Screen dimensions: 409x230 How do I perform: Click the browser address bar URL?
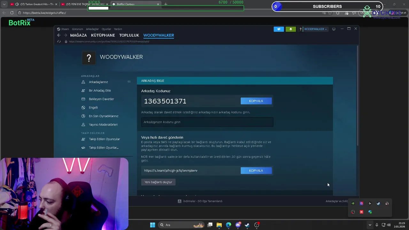44,13
